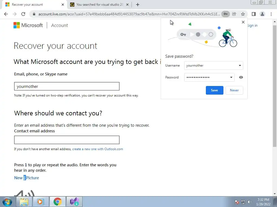Click the scrollbar up arrow
Image resolution: width=277 pixels, height=207 pixels.
275,22
